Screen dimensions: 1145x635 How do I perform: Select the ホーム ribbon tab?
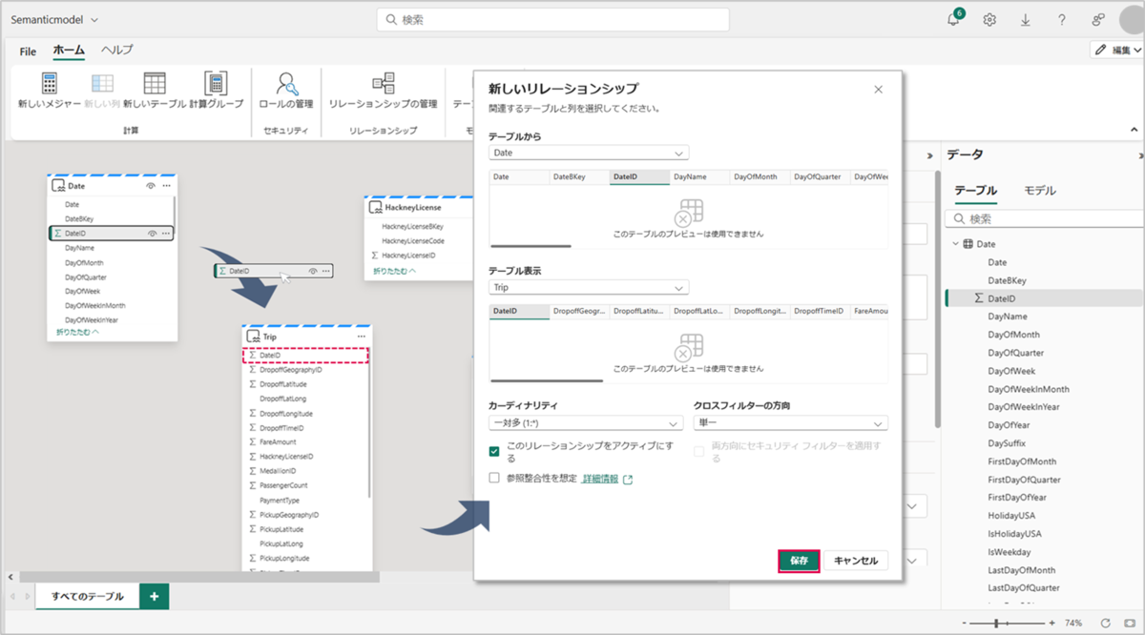pos(69,51)
